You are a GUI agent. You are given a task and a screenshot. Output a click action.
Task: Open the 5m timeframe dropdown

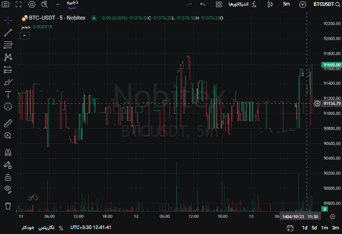[x=286, y=4]
